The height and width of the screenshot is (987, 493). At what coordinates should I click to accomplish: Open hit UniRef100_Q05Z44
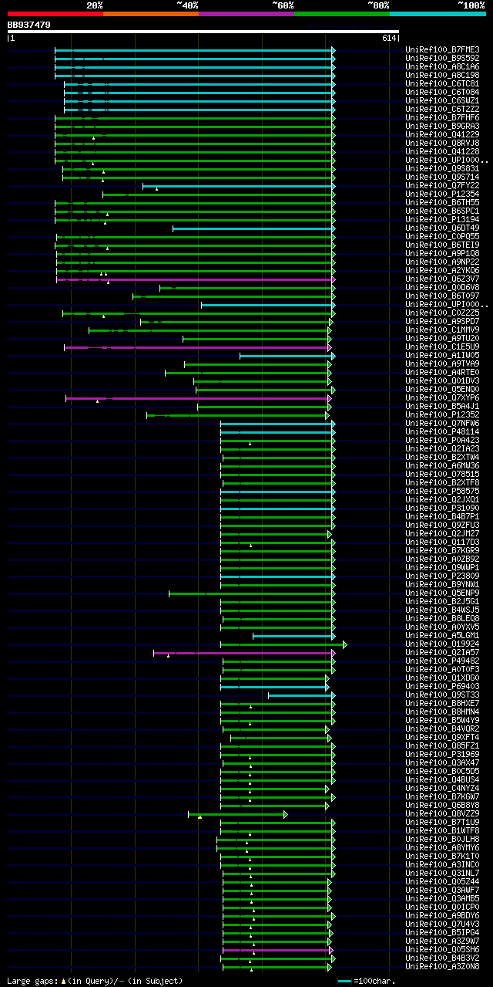[x=442, y=882]
